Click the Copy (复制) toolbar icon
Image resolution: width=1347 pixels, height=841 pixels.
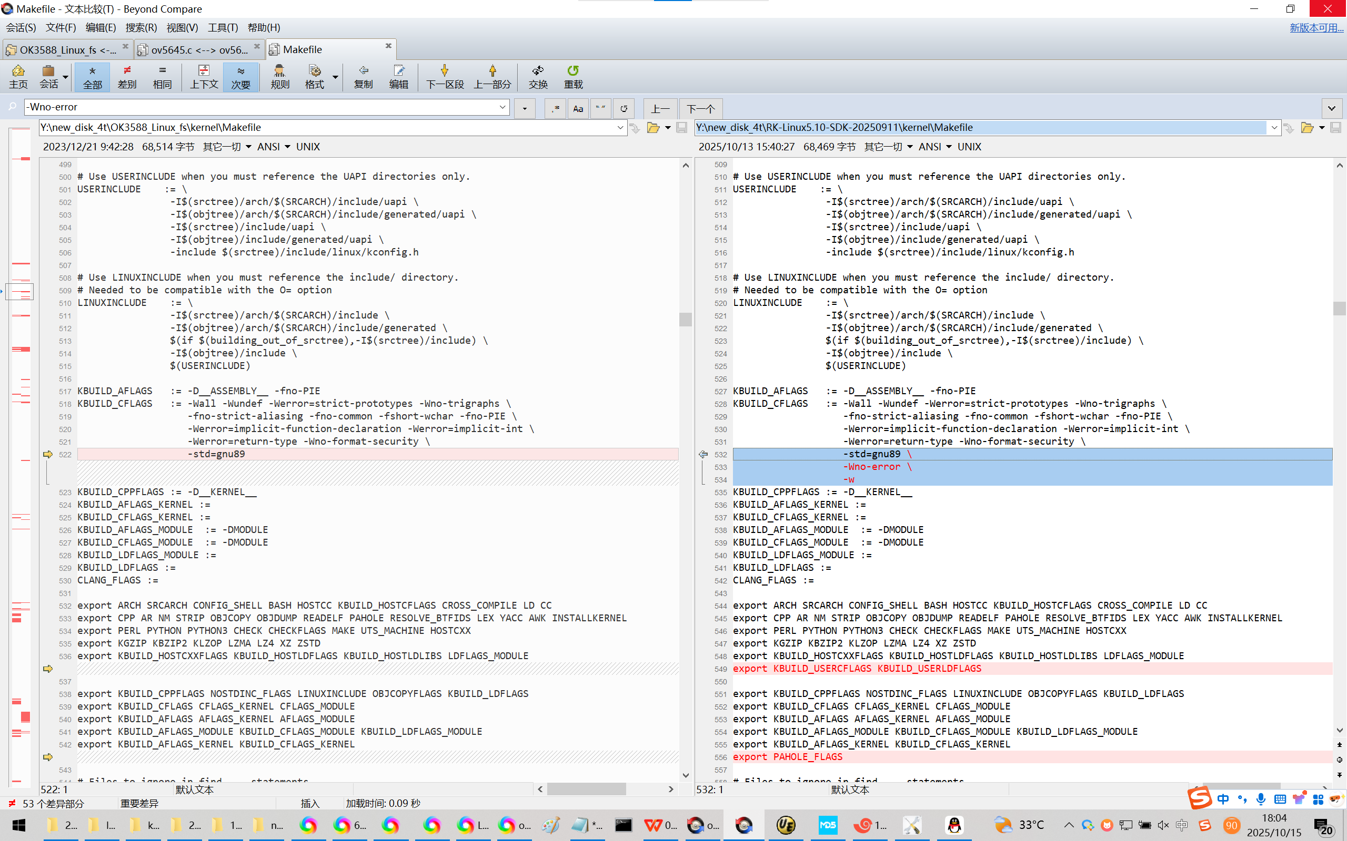tap(363, 76)
